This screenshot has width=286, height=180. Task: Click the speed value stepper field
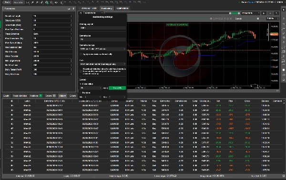pos(272,19)
